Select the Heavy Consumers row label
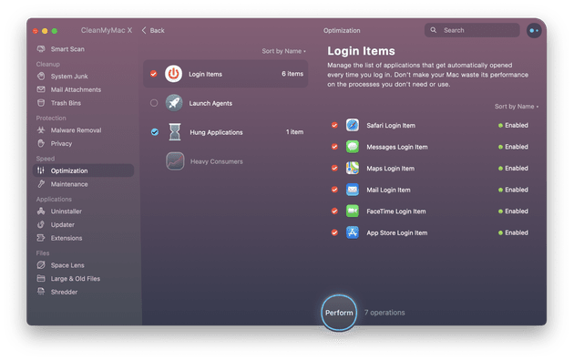 [216, 161]
